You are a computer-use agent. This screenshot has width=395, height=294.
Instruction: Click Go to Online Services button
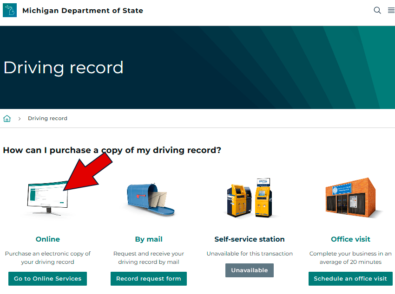47,278
